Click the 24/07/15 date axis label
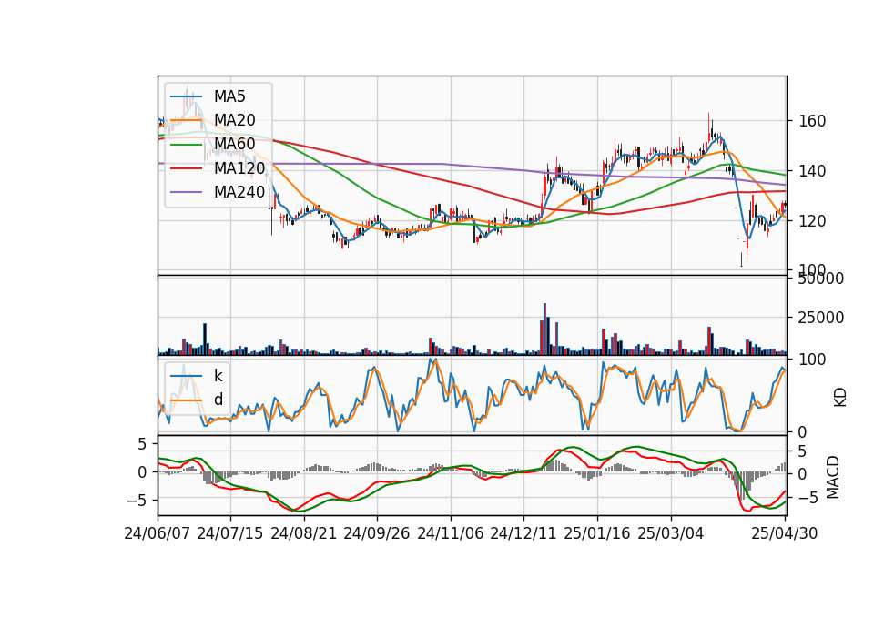This screenshot has height=628, width=874. (230, 533)
